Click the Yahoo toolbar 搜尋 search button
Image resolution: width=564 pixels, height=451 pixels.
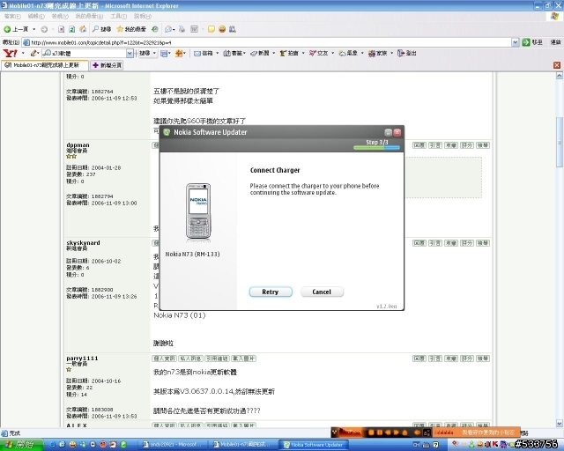pos(145,53)
